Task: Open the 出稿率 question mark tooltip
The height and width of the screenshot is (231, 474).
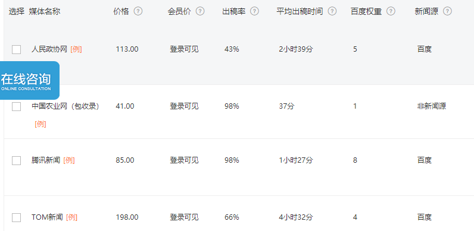Action: tap(254, 11)
